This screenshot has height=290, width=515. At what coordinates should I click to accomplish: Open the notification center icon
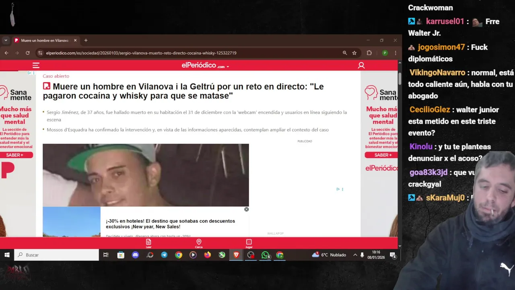393,255
